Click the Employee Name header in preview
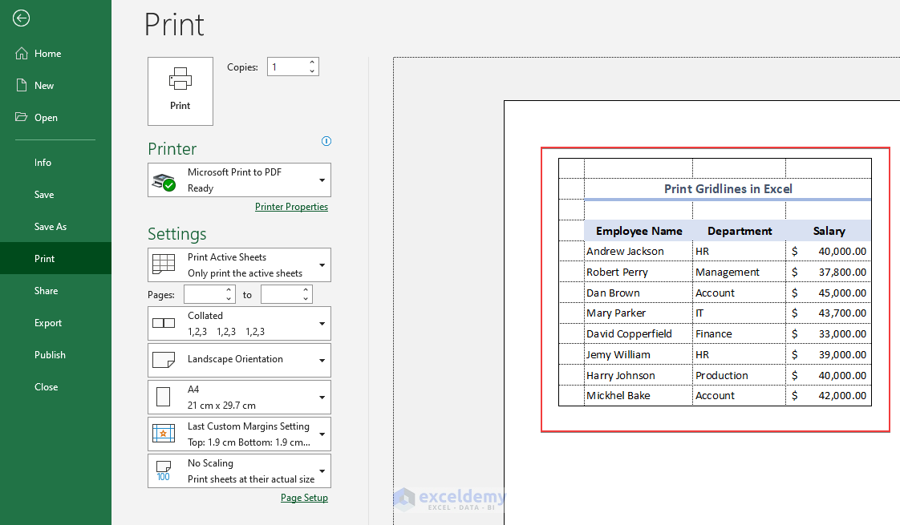This screenshot has height=525, width=900. [x=639, y=231]
